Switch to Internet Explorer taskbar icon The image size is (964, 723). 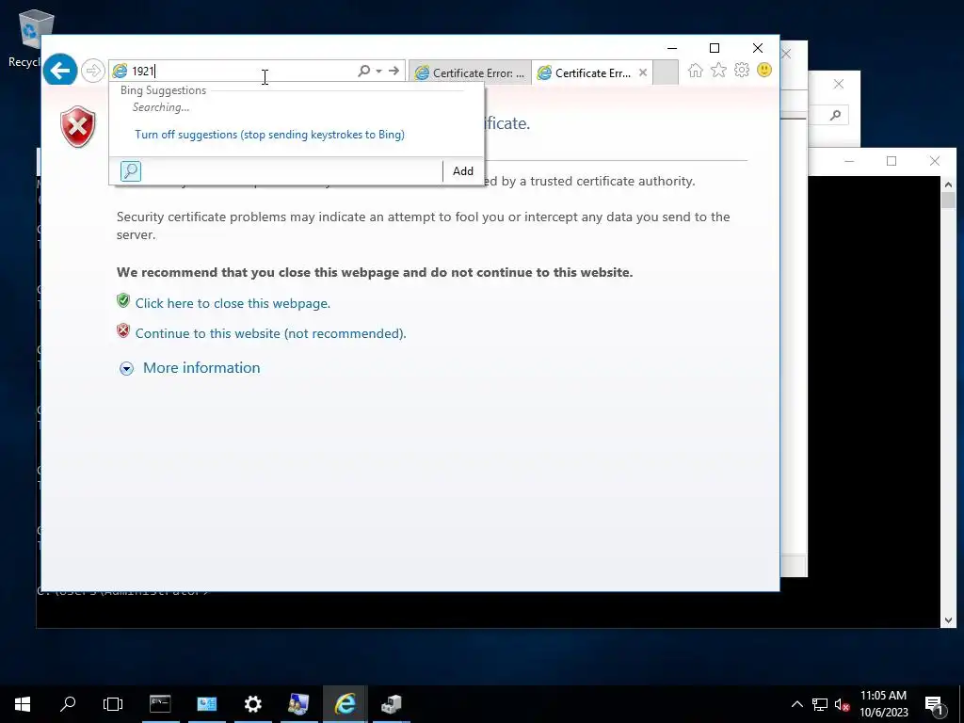click(345, 704)
